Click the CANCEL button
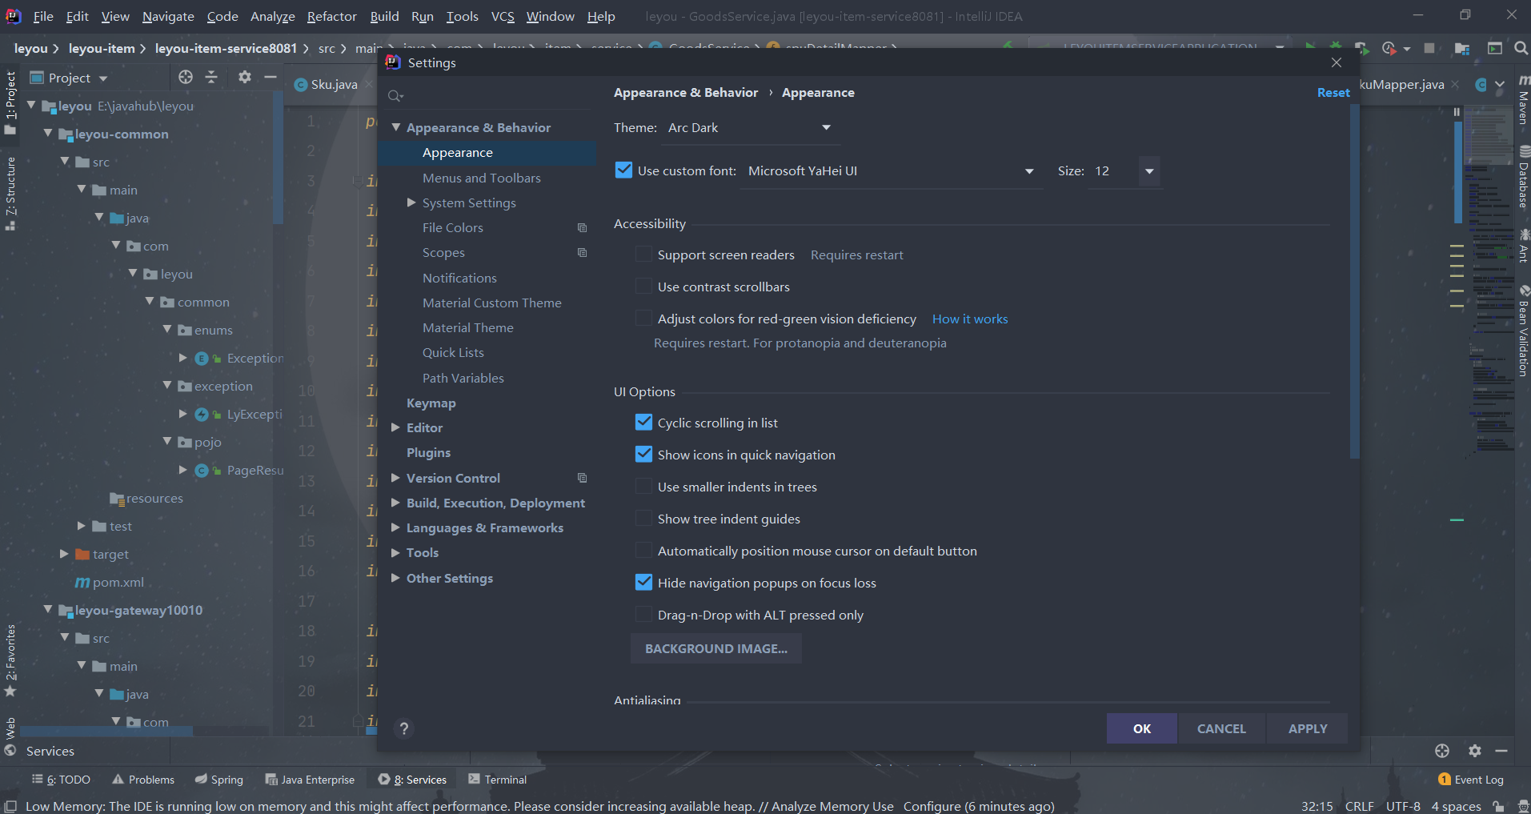This screenshot has height=814, width=1531. [1221, 728]
